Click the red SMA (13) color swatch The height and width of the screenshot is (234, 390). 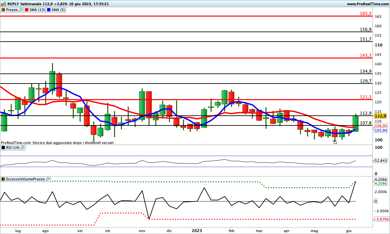[x=27, y=10]
